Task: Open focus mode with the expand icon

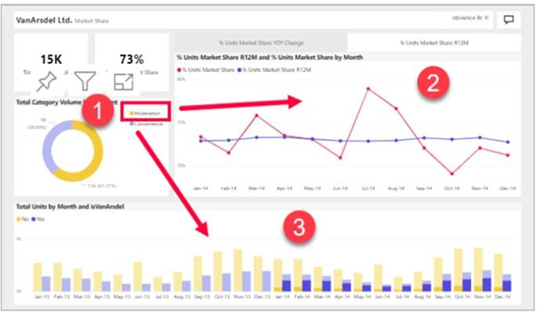Action: (123, 81)
